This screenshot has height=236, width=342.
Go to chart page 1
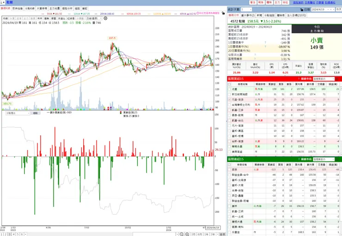point(1,234)
